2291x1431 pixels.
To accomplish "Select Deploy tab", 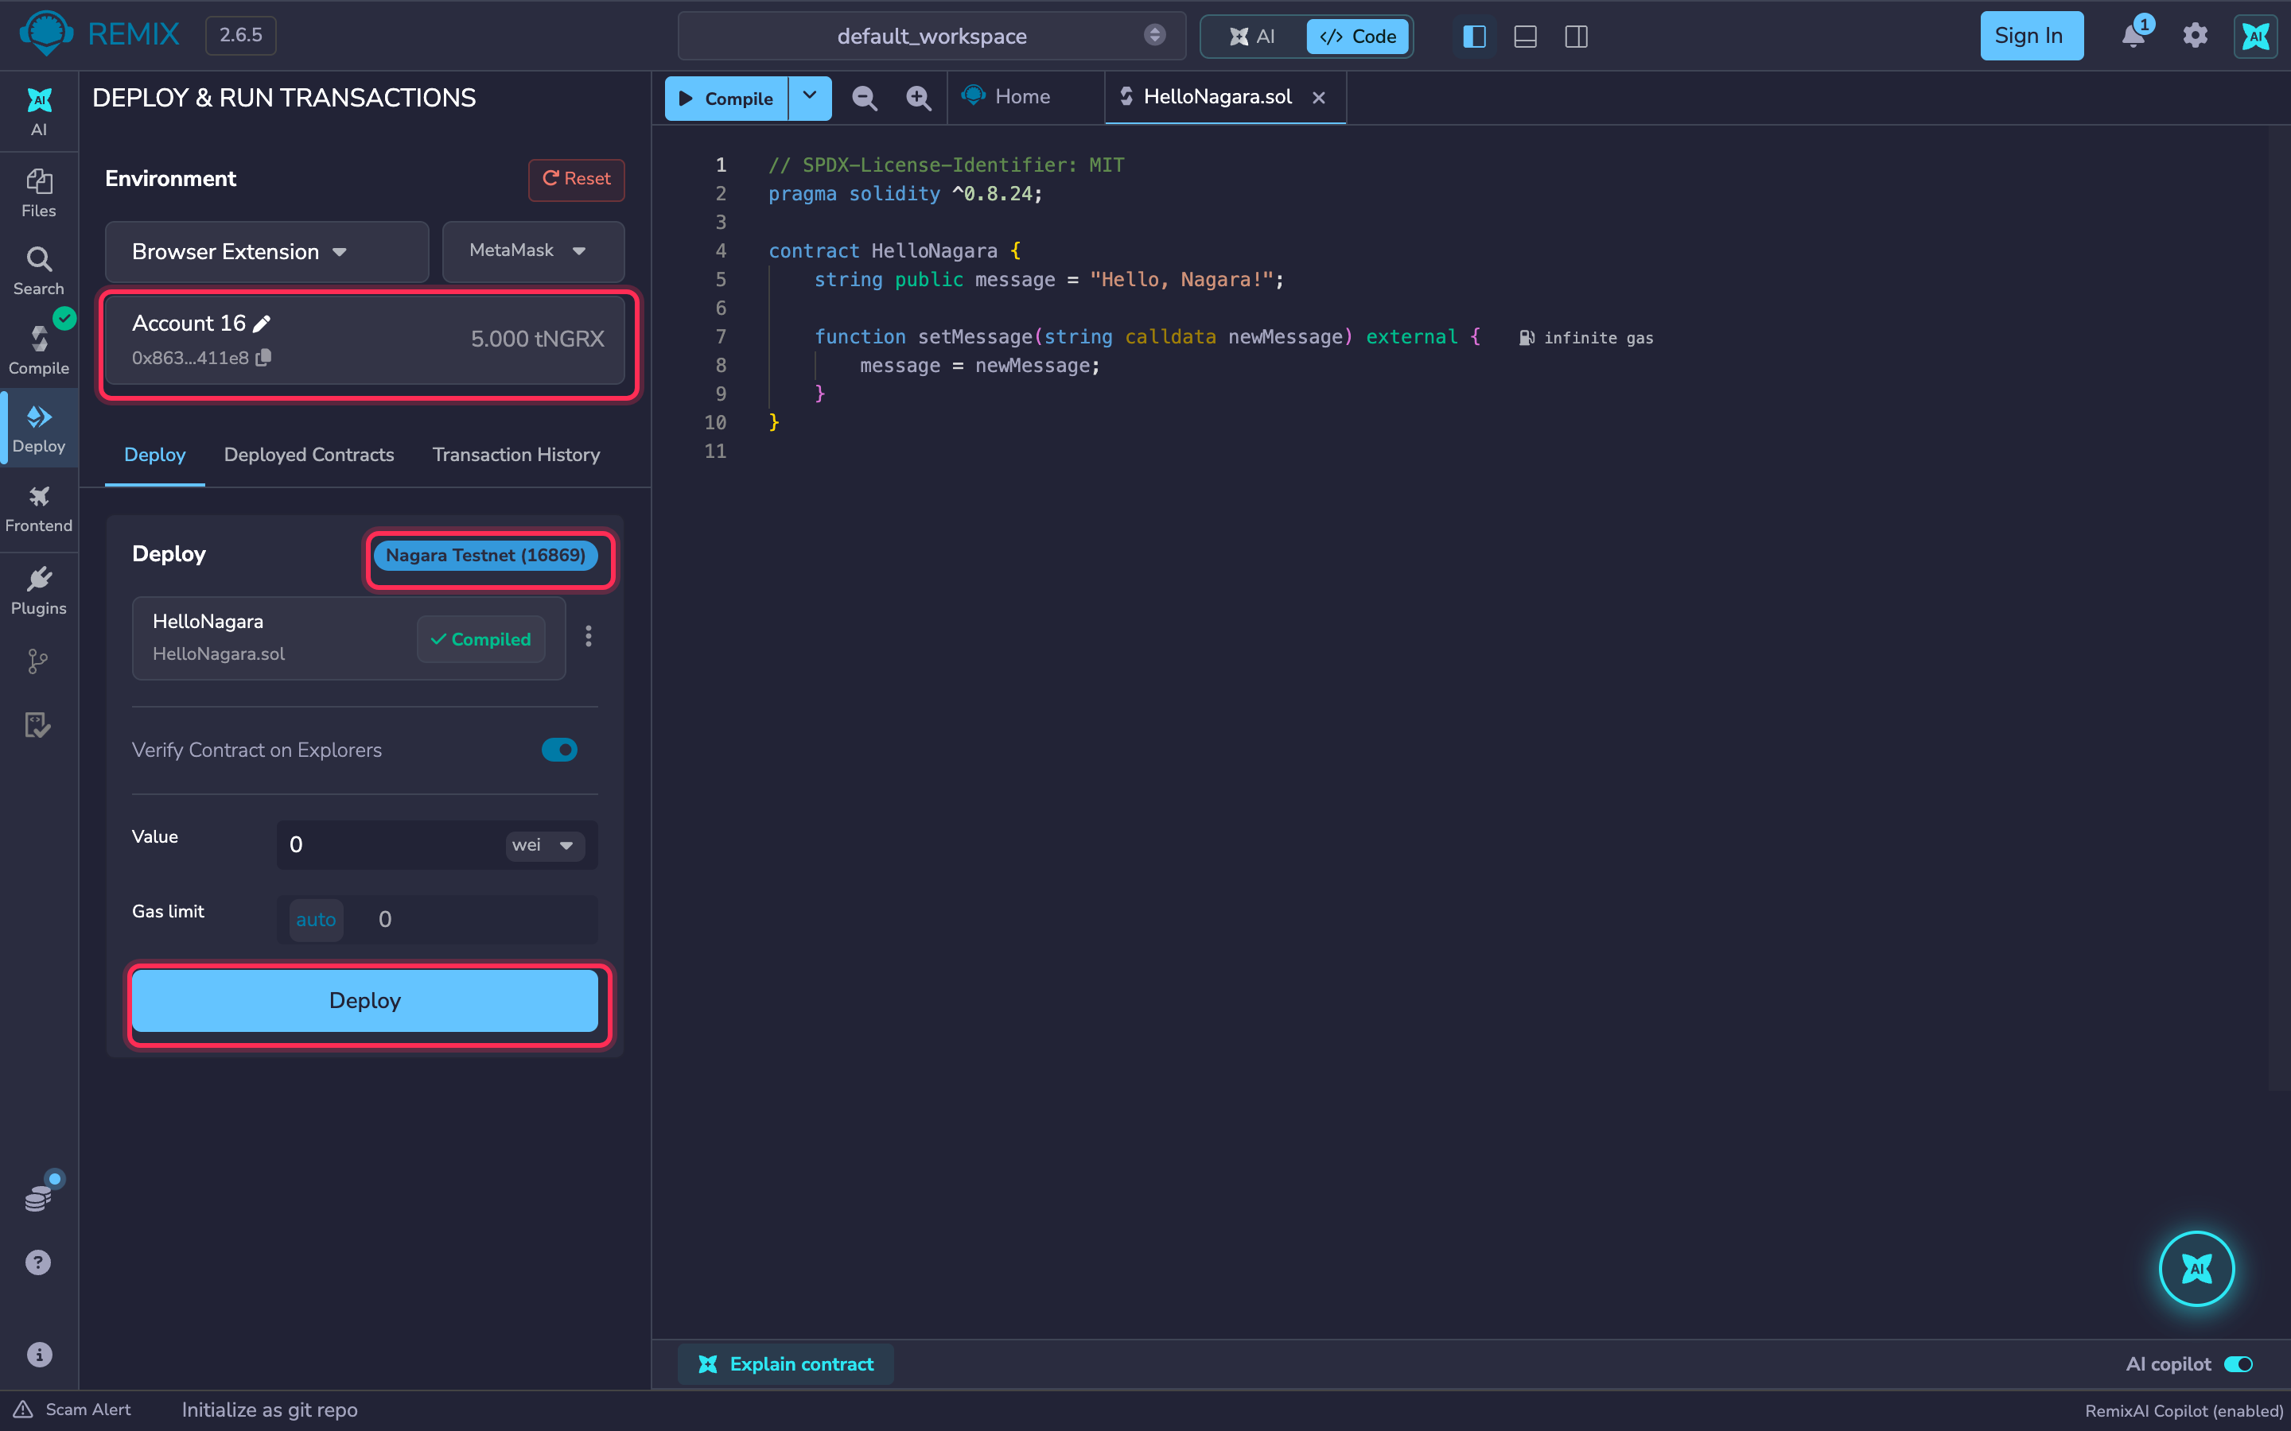I will (154, 456).
